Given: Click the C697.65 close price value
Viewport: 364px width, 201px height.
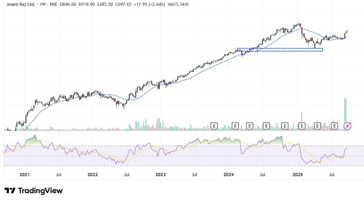Looking at the screenshot, I should [x=124, y=4].
